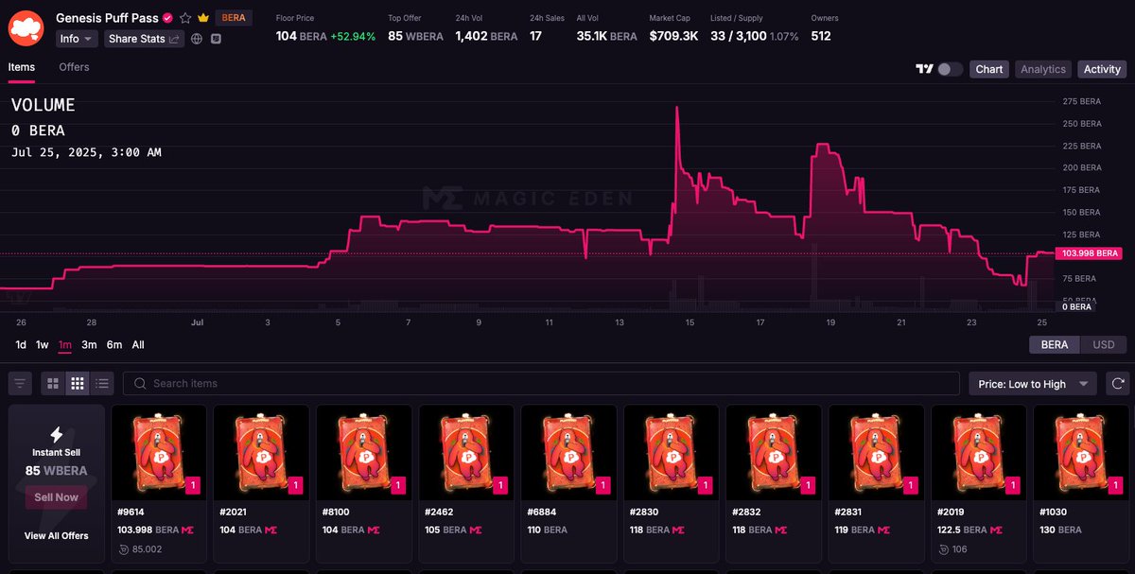Click the 103.998 BERA price marker on chart
The width and height of the screenshot is (1135, 574).
pyautogui.click(x=1091, y=253)
